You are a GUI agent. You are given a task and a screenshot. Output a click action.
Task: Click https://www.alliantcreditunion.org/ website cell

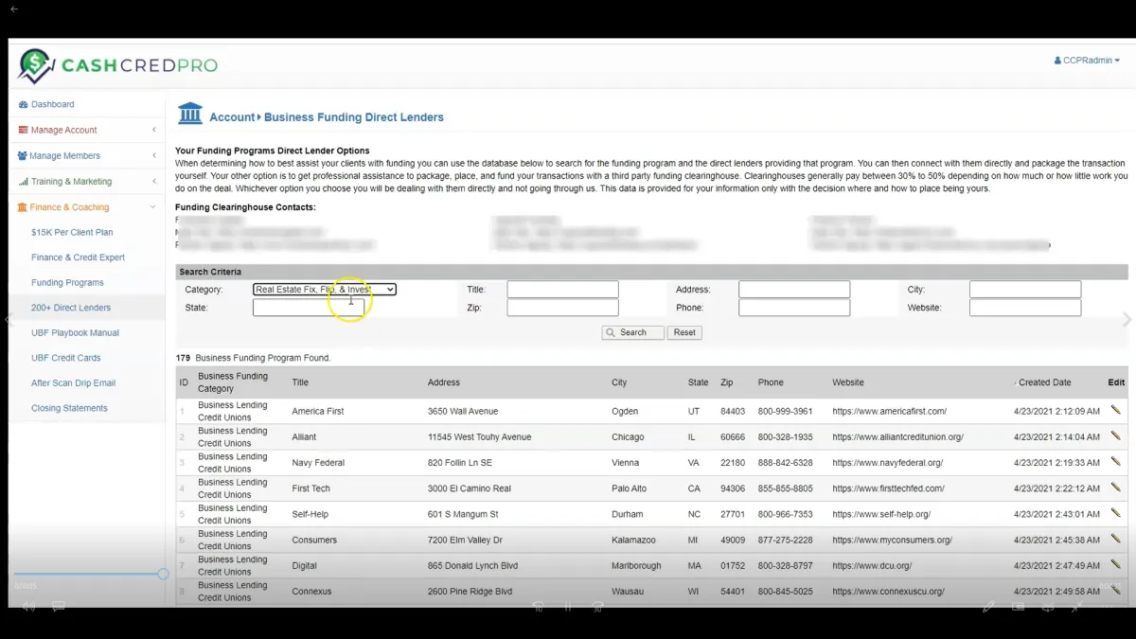(x=897, y=437)
